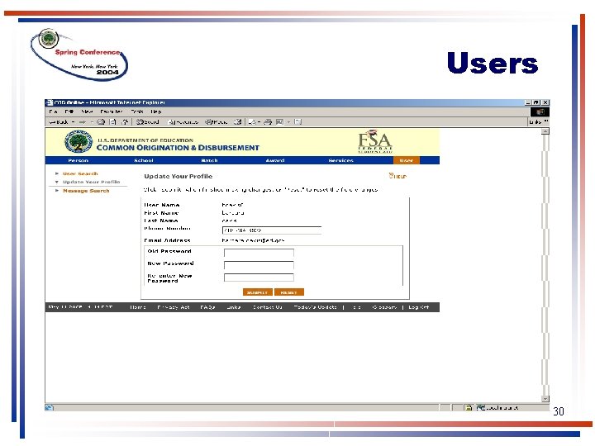The image size is (595, 446).
Task: Select the highlighted User tab
Action: pyautogui.click(x=407, y=160)
